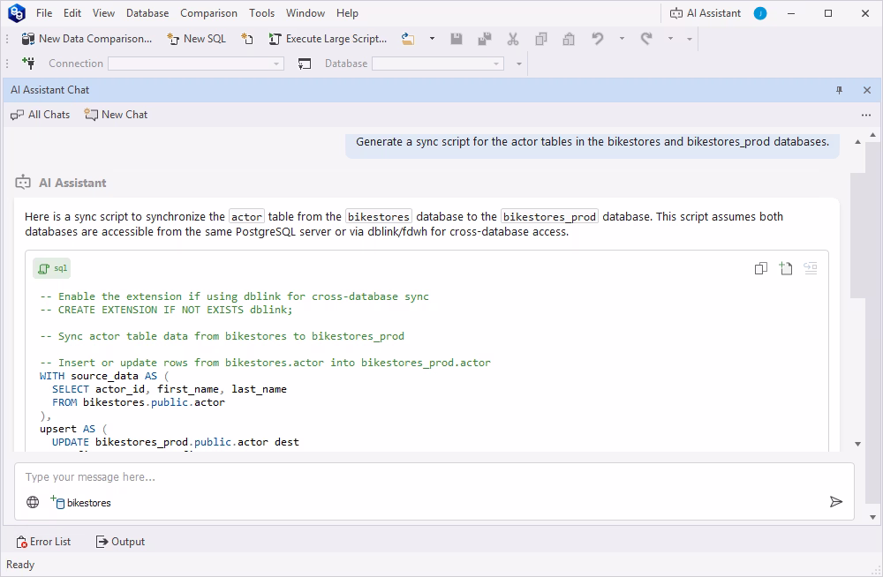Open the Error List tab
883x577 pixels.
point(43,542)
